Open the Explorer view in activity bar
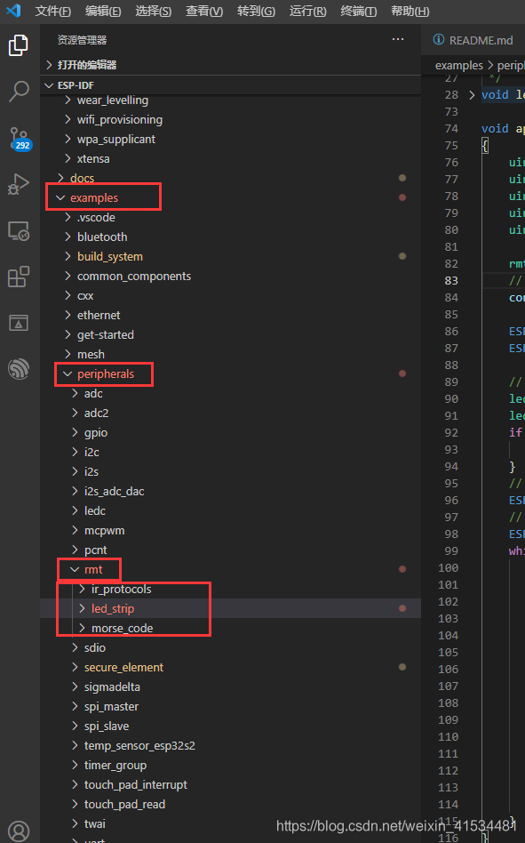 tap(19, 45)
